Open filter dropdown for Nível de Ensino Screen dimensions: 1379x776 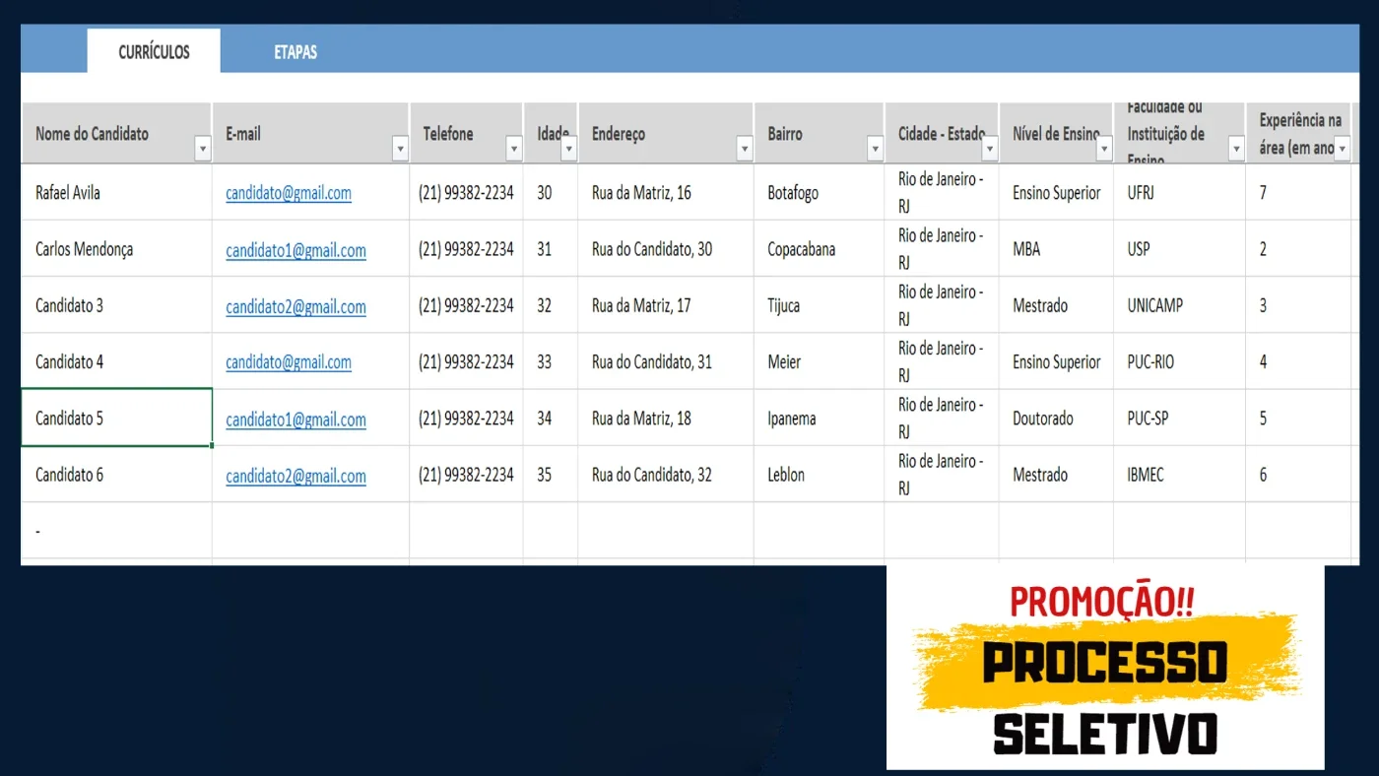point(1104,150)
